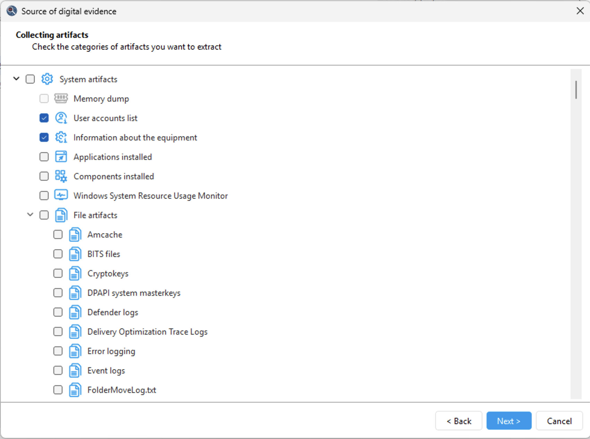Click the vertical scrollbar thumb

[576, 90]
